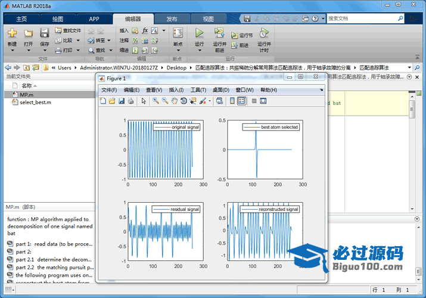Open the 查找 dropdown arrow
The width and height of the screenshot is (426, 298).
click(x=111, y=50)
